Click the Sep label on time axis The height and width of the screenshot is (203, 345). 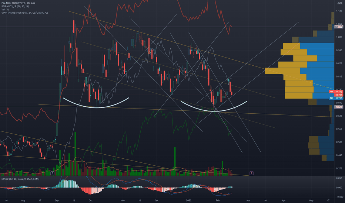click(x=57, y=200)
